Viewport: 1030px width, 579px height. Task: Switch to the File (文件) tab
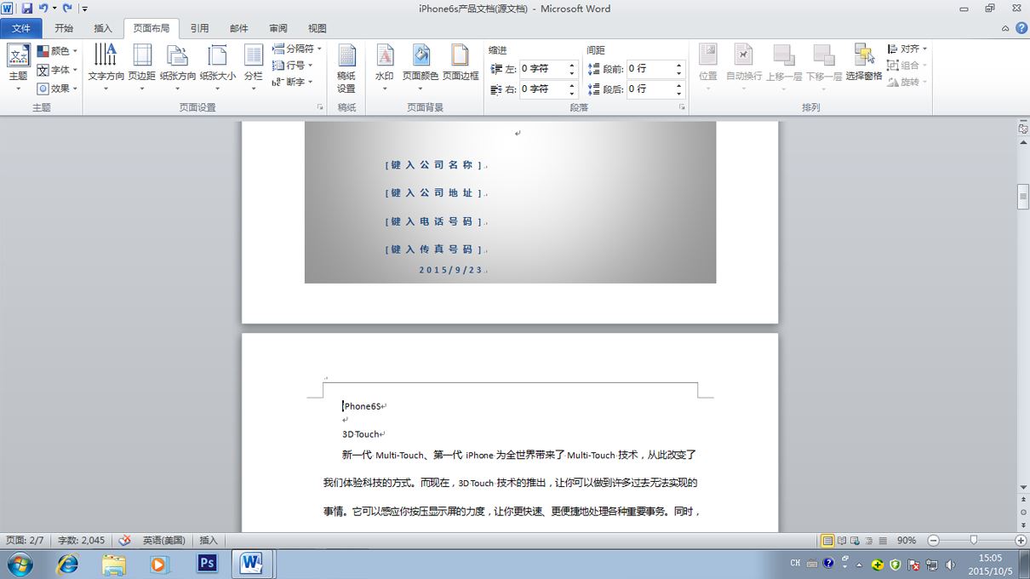pos(21,28)
